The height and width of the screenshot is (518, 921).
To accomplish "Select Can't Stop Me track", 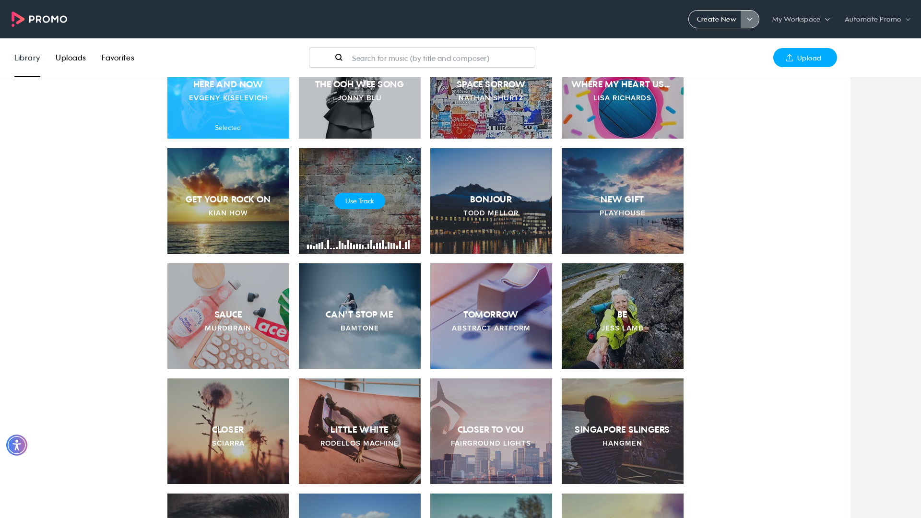I will click(360, 316).
